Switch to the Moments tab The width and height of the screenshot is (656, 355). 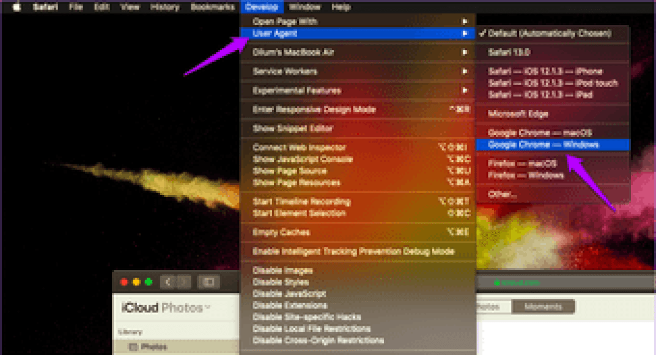pyautogui.click(x=543, y=307)
